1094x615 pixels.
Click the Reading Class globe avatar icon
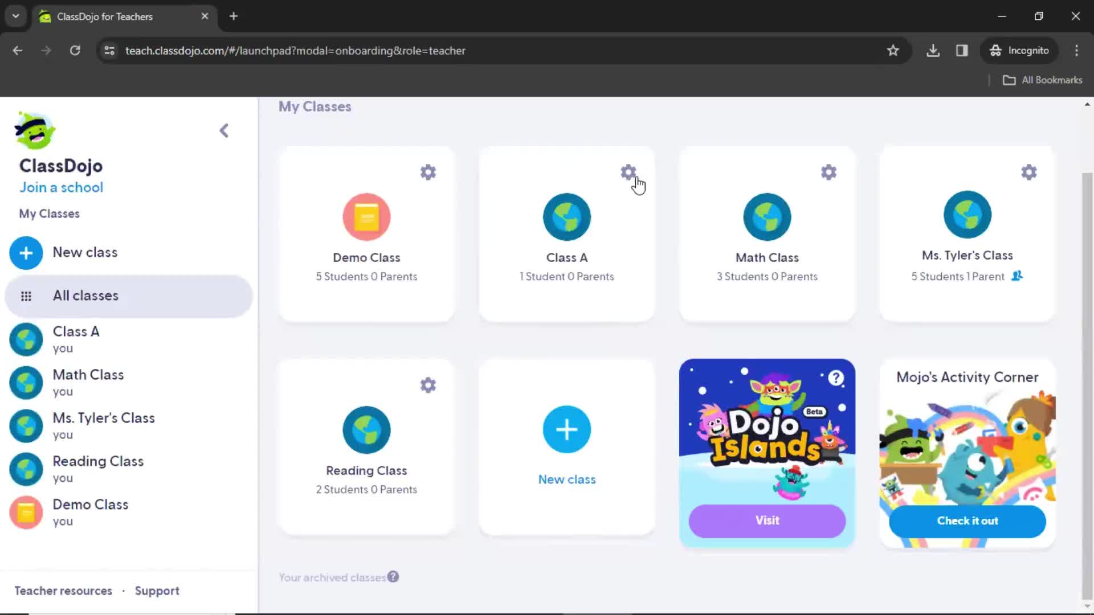click(367, 429)
